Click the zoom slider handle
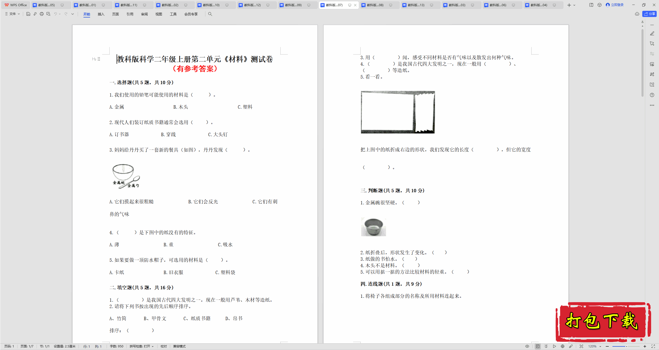659x350 pixels. 627,346
